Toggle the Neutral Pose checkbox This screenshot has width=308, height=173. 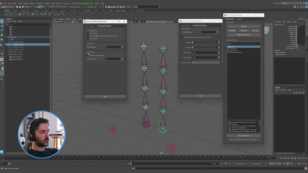[88, 31]
